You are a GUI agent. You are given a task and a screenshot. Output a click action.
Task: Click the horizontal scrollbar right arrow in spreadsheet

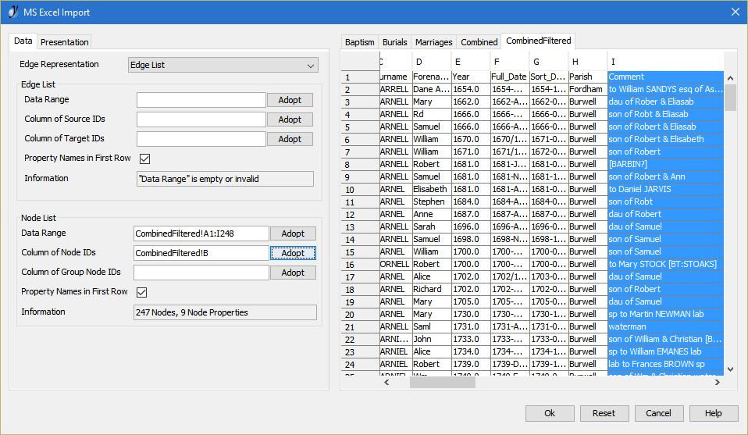[x=717, y=382]
